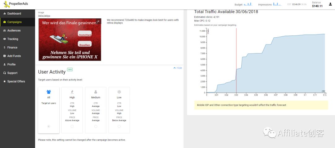Click the PropellerAds logo
335x148 pixels.
click(x=16, y=4)
